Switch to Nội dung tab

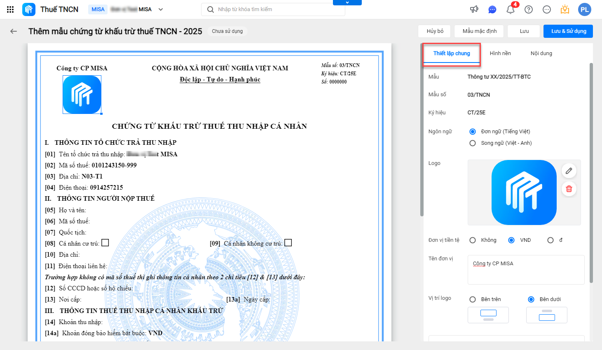pyautogui.click(x=541, y=53)
